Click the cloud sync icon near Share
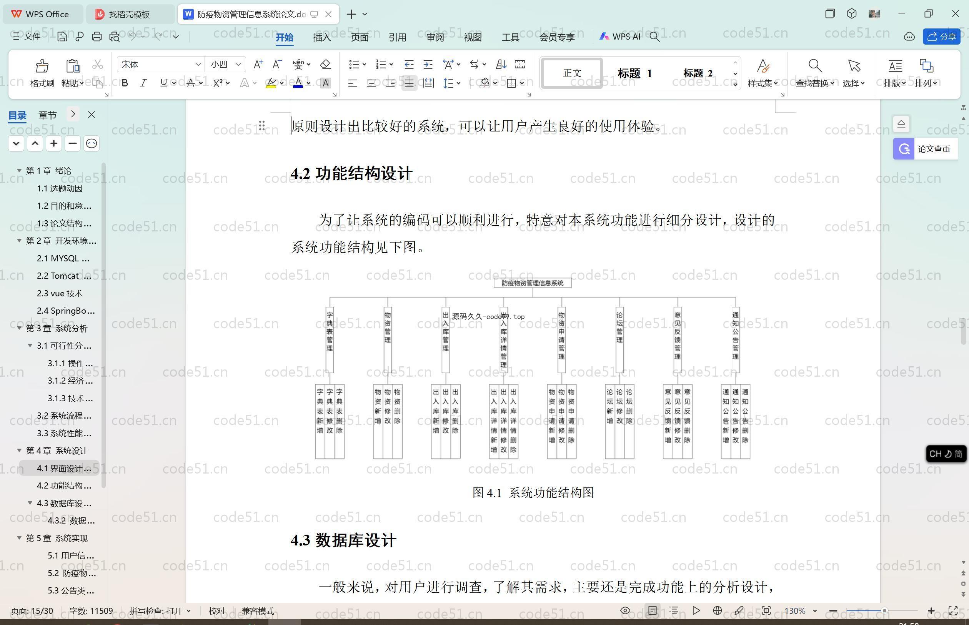The image size is (969, 625). coord(909,37)
